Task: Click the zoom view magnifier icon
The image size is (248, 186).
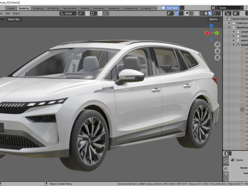Action: (218, 44)
